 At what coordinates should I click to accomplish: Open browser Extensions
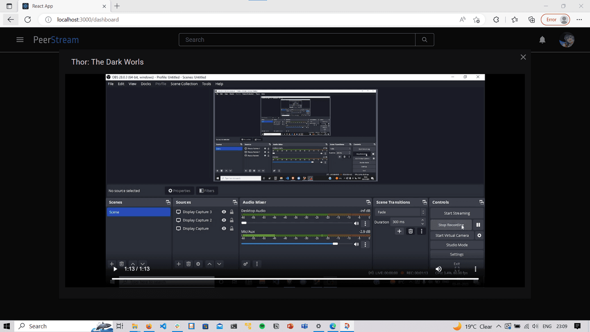tap(496, 19)
